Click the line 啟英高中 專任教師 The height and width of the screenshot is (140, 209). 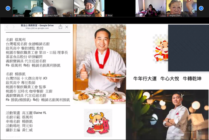[x=21, y=83]
